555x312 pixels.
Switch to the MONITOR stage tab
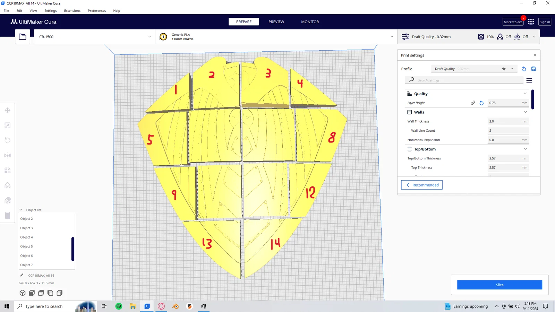310,22
